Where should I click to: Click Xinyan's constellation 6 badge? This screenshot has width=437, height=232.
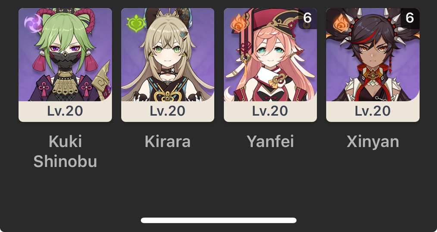click(x=410, y=18)
